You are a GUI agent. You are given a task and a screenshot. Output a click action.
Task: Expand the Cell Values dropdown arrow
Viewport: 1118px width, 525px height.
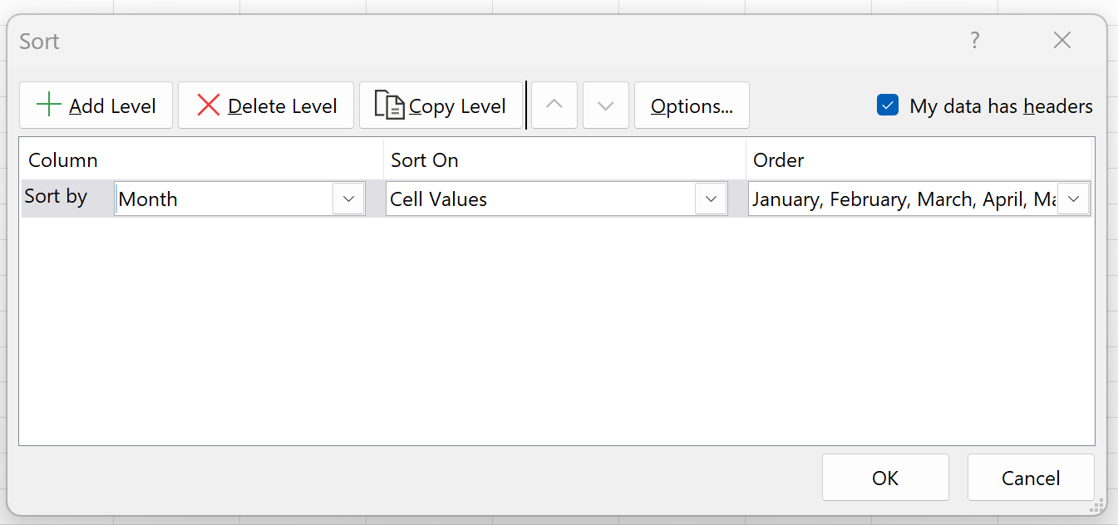(711, 199)
